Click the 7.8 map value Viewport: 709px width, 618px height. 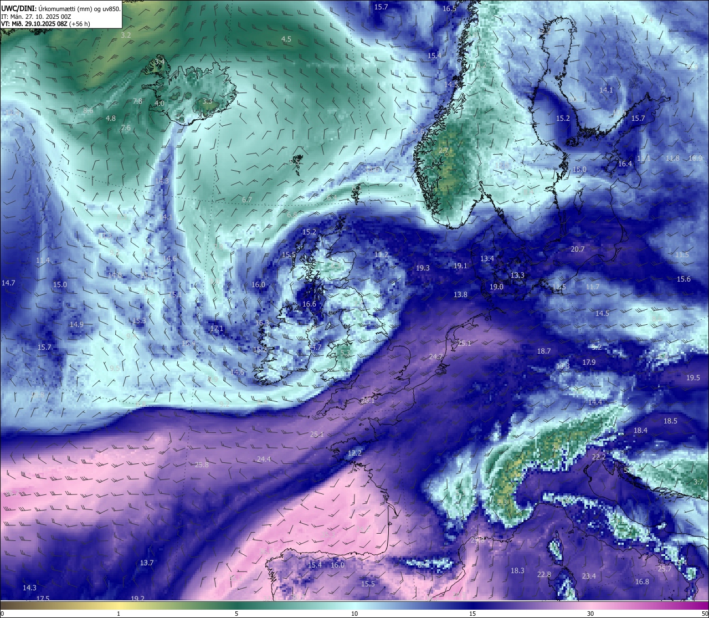click(137, 101)
